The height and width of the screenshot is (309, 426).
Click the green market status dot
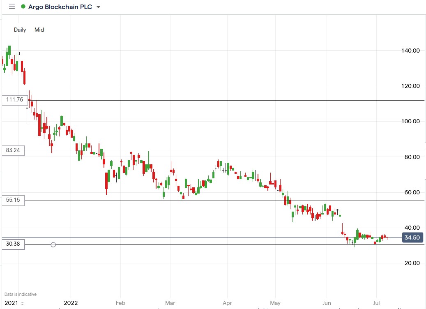(23, 7)
